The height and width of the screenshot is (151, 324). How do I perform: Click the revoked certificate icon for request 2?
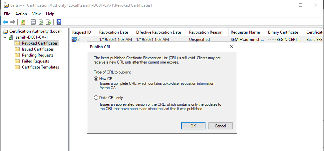[x=74, y=40]
